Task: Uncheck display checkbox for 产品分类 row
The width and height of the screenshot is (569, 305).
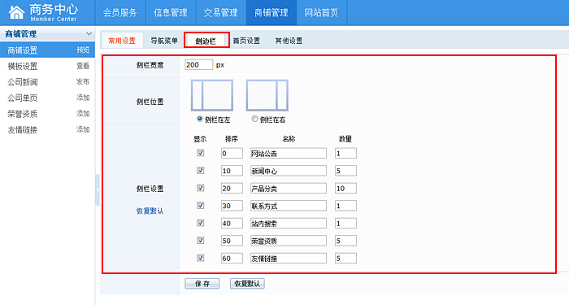Action: (x=200, y=188)
